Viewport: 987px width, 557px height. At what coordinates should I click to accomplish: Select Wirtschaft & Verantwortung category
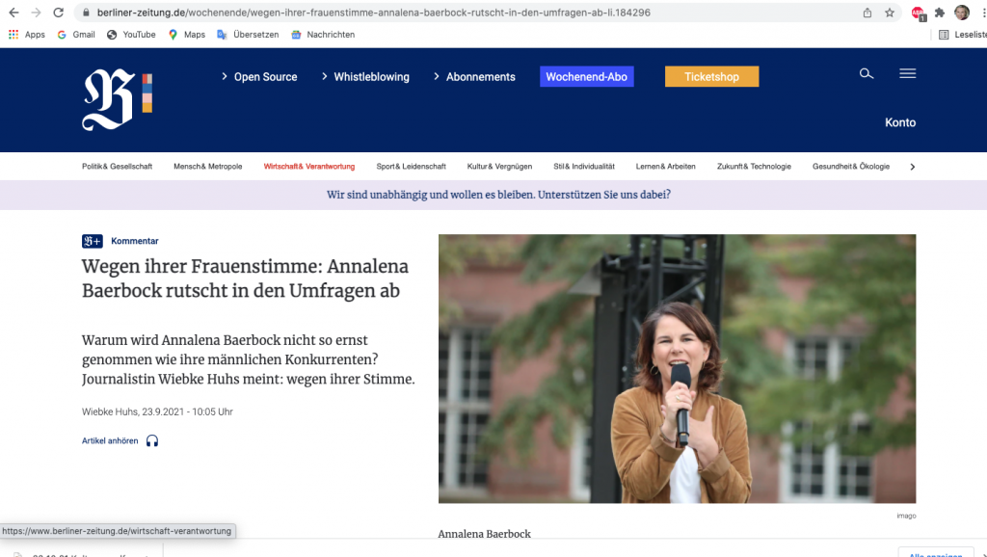coord(308,167)
